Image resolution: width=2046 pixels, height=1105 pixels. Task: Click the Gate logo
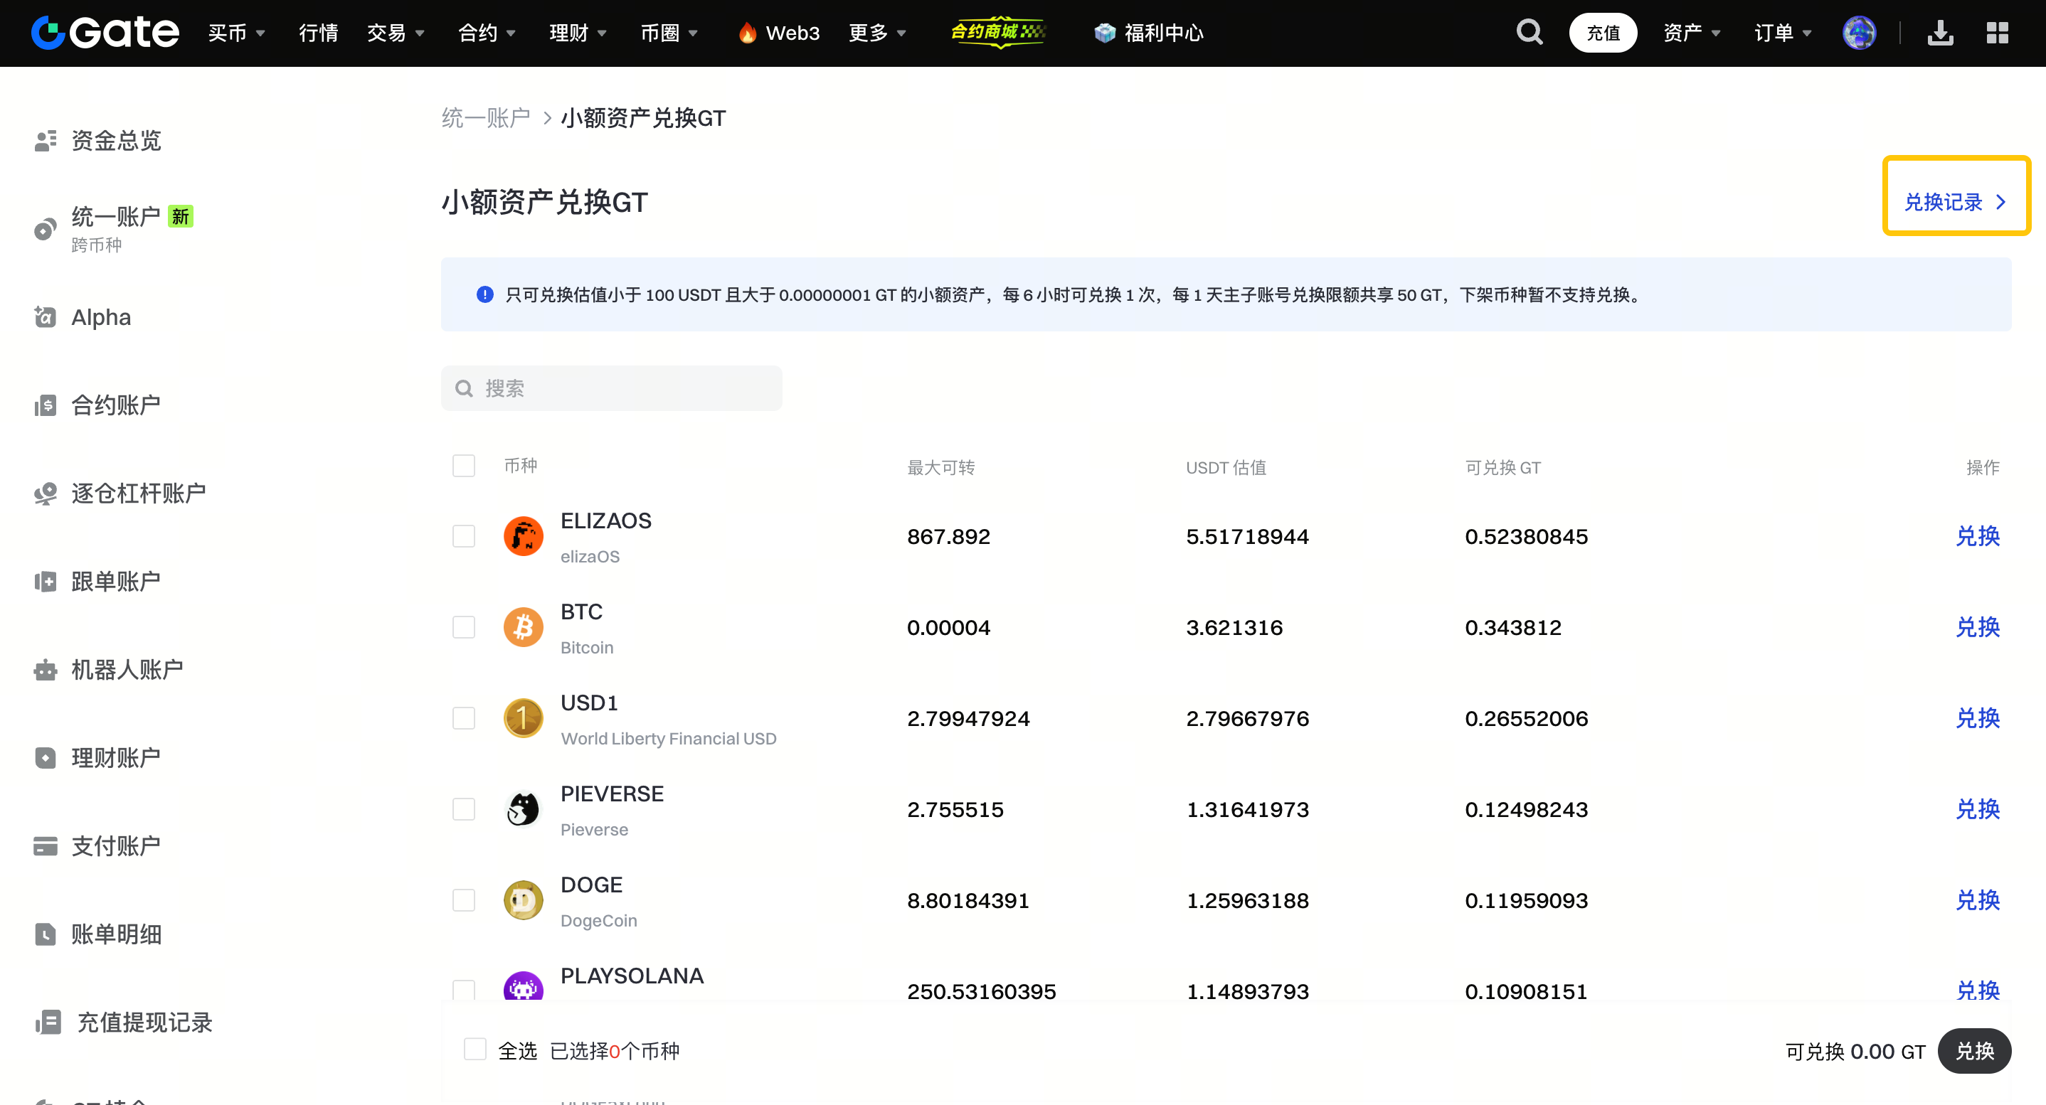click(105, 33)
